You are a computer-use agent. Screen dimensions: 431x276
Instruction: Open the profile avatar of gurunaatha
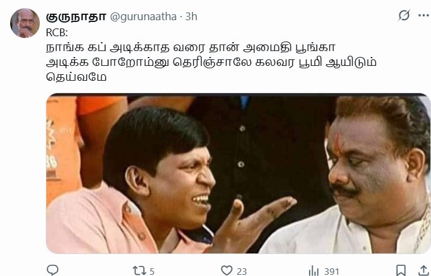(x=25, y=23)
